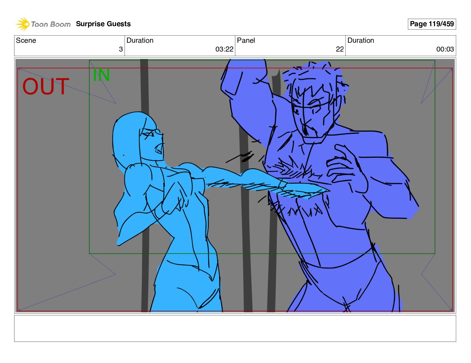Click the 'Page 119/459' indicator
The image size is (471, 363).
click(x=432, y=24)
